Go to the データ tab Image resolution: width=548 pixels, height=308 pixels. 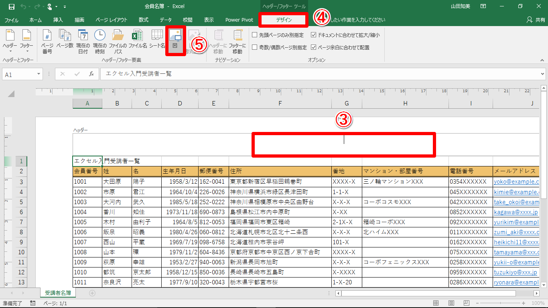coord(166,20)
